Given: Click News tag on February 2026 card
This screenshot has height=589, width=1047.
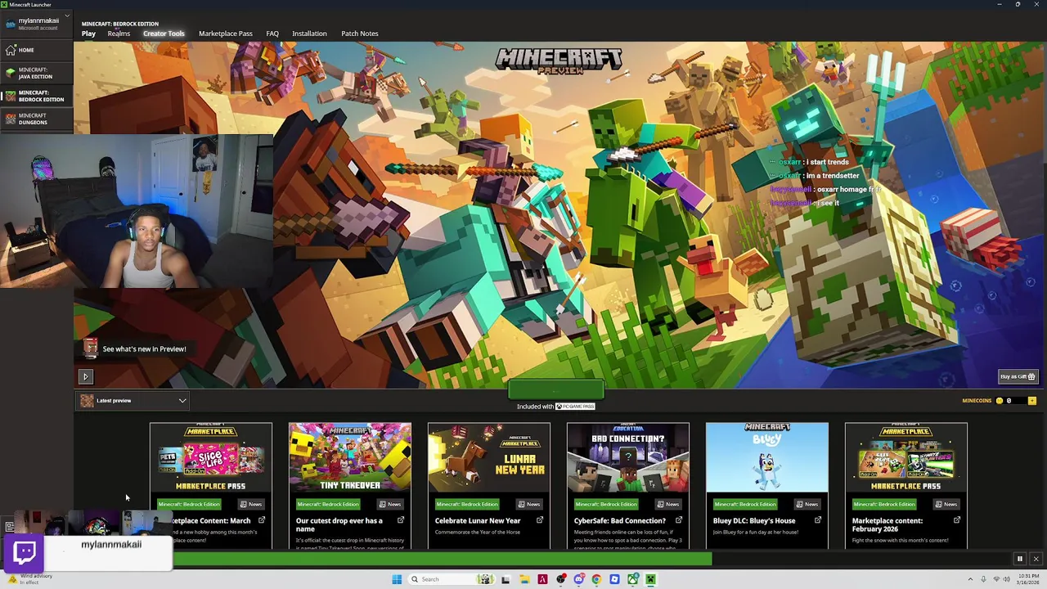Looking at the screenshot, I should [x=946, y=504].
